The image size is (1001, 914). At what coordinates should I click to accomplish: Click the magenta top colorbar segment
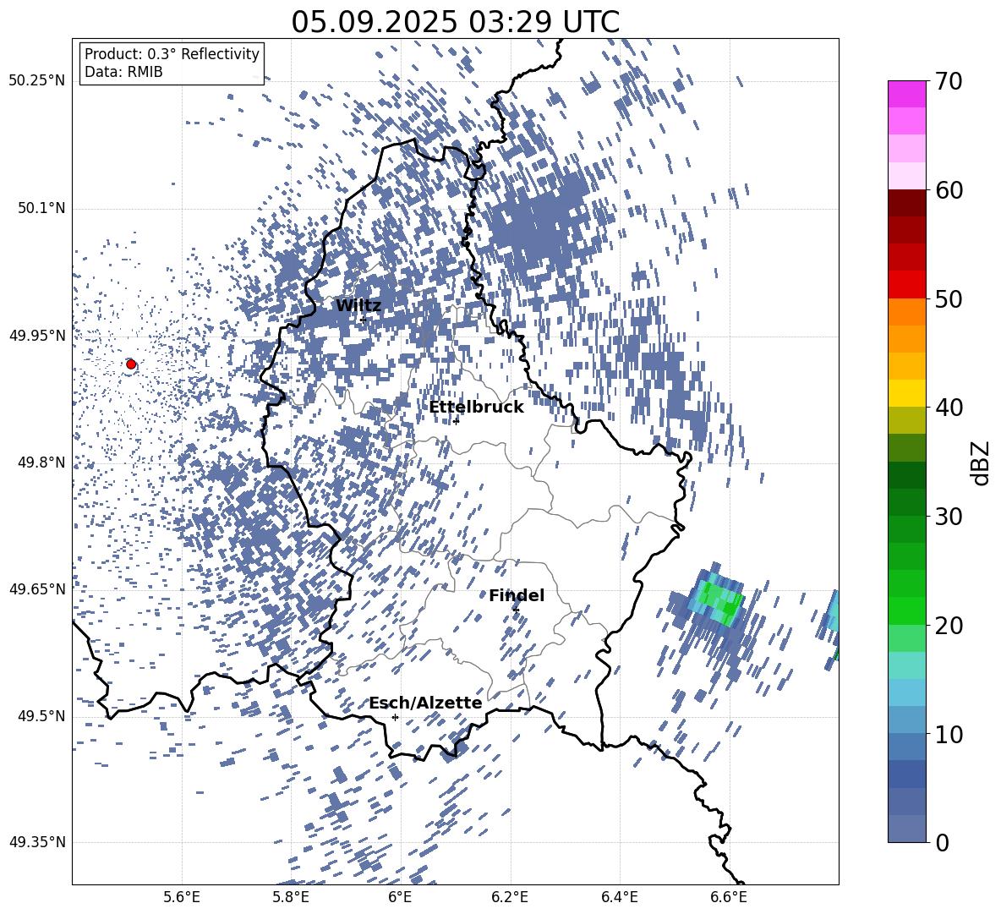(x=907, y=94)
